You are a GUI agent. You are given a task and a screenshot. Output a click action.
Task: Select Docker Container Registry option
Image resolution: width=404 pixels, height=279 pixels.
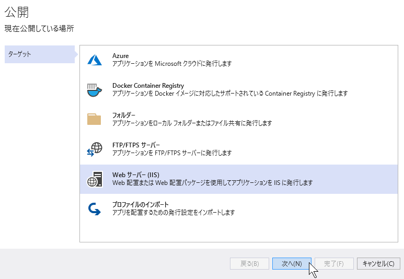pyautogui.click(x=239, y=90)
